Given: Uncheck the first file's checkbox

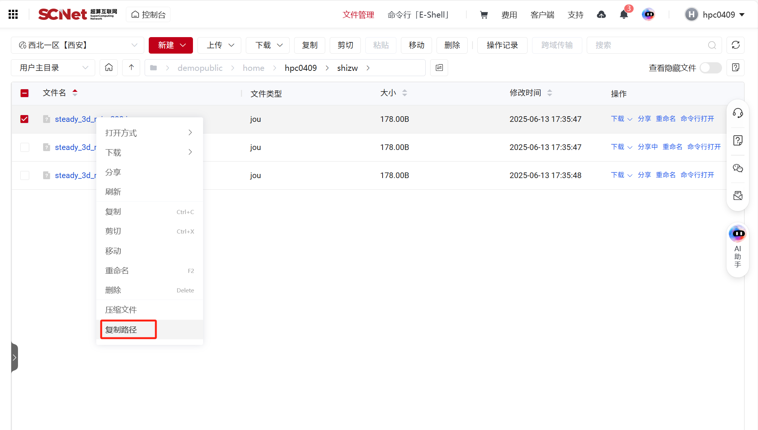Looking at the screenshot, I should tap(24, 119).
